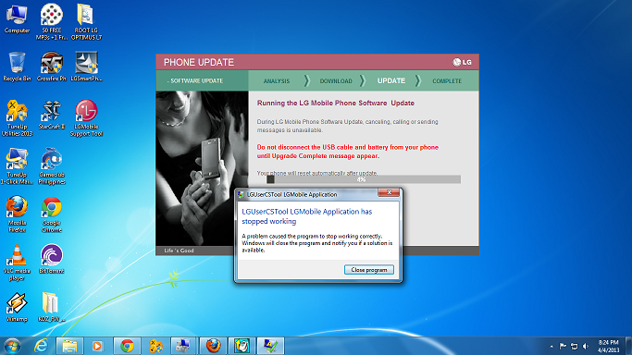Open Windows Explorer from the taskbar

(x=69, y=346)
